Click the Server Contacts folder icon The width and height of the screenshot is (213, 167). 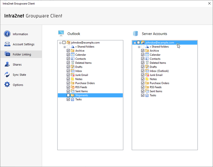point(147,59)
